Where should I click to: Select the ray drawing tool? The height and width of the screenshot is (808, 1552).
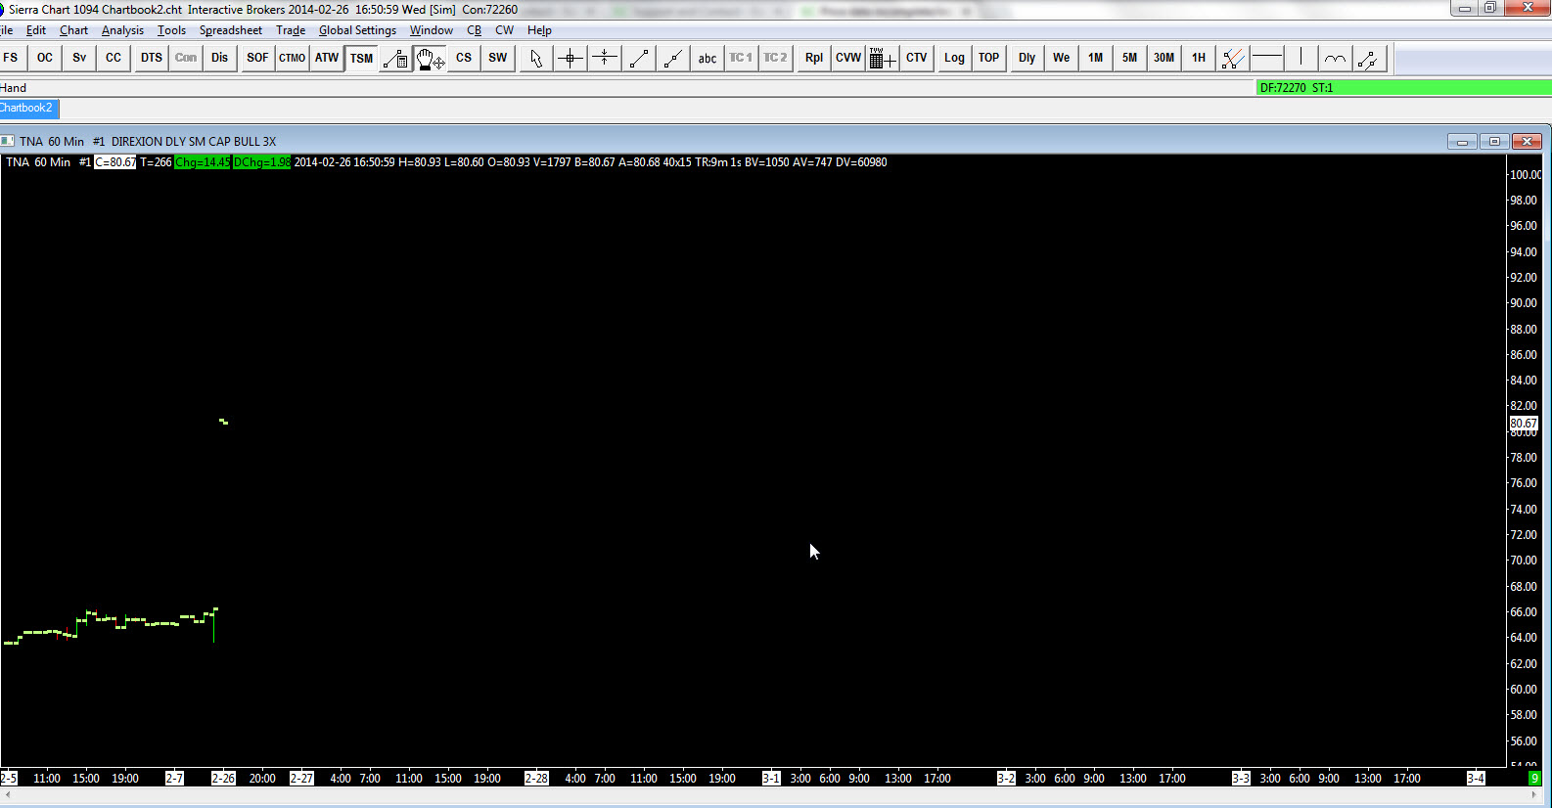673,58
